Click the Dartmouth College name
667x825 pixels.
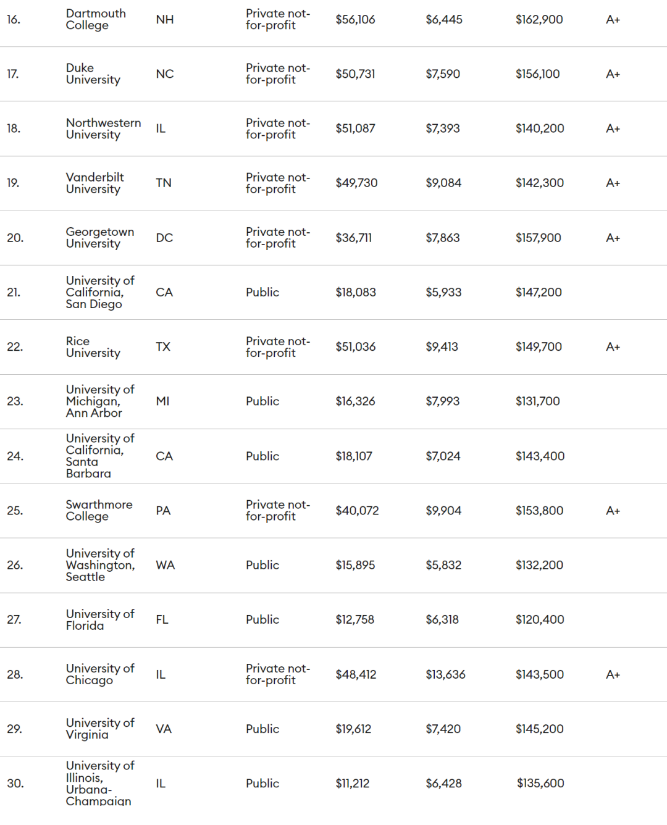[95, 20]
